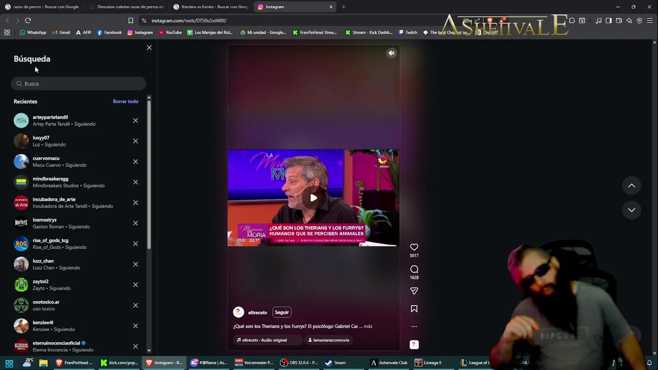The height and width of the screenshot is (370, 658).
Task: Open File Explorer from taskbar
Action: (x=43, y=363)
